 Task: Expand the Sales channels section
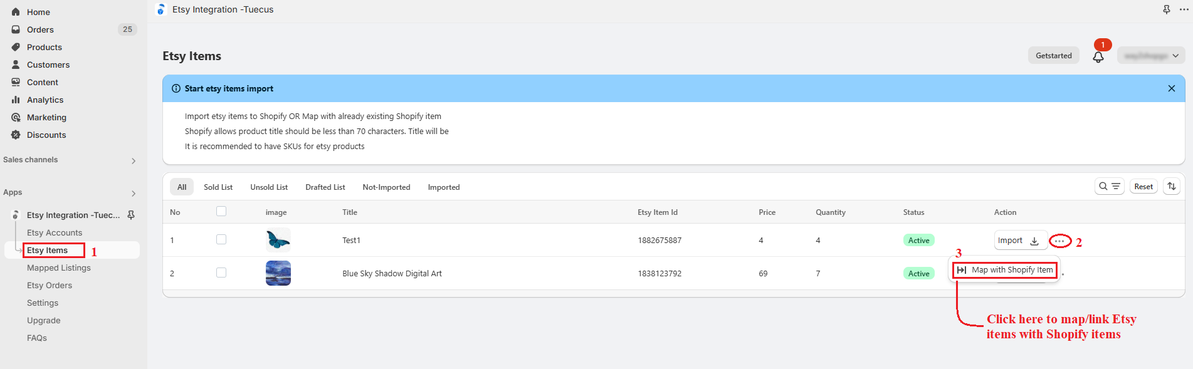click(134, 161)
